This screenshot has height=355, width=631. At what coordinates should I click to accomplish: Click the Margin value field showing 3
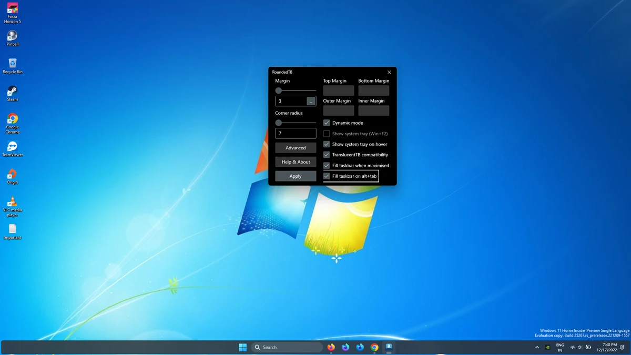point(291,101)
